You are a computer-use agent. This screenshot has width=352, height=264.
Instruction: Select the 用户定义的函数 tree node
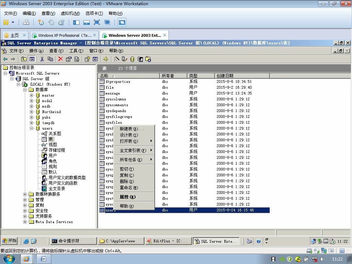pyautogui.click(x=63, y=183)
